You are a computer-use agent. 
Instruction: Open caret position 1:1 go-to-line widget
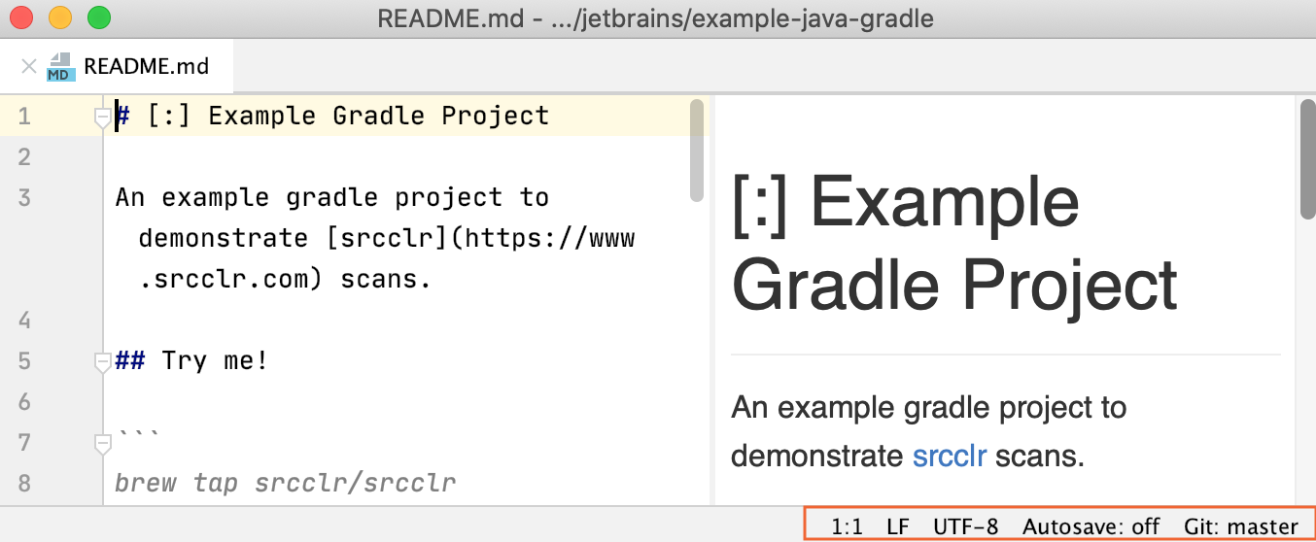click(848, 526)
